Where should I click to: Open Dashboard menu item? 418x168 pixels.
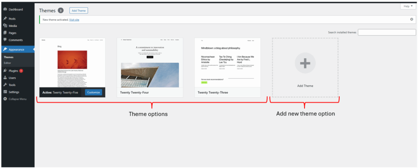[x=18, y=9]
